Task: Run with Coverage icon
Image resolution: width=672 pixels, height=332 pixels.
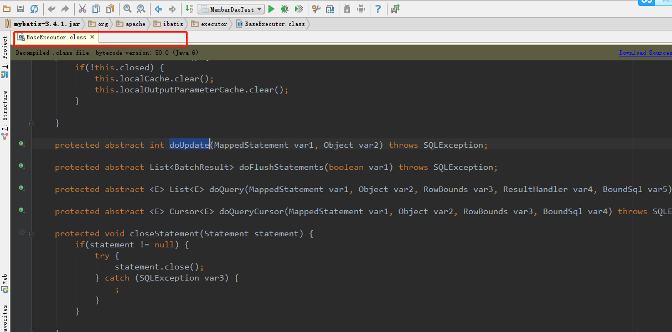Action: point(299,9)
